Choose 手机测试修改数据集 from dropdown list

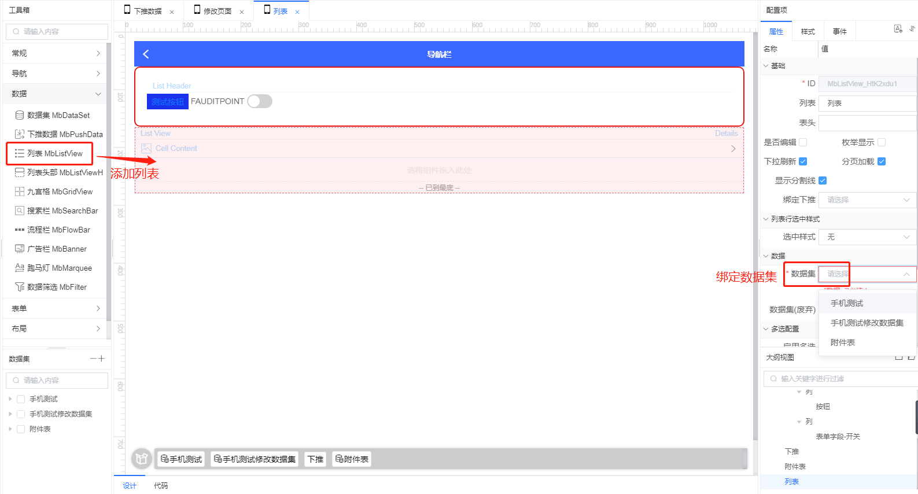pos(867,323)
